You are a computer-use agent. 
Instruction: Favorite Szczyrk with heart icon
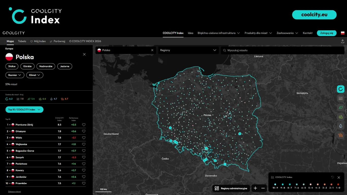pyautogui.click(x=84, y=157)
